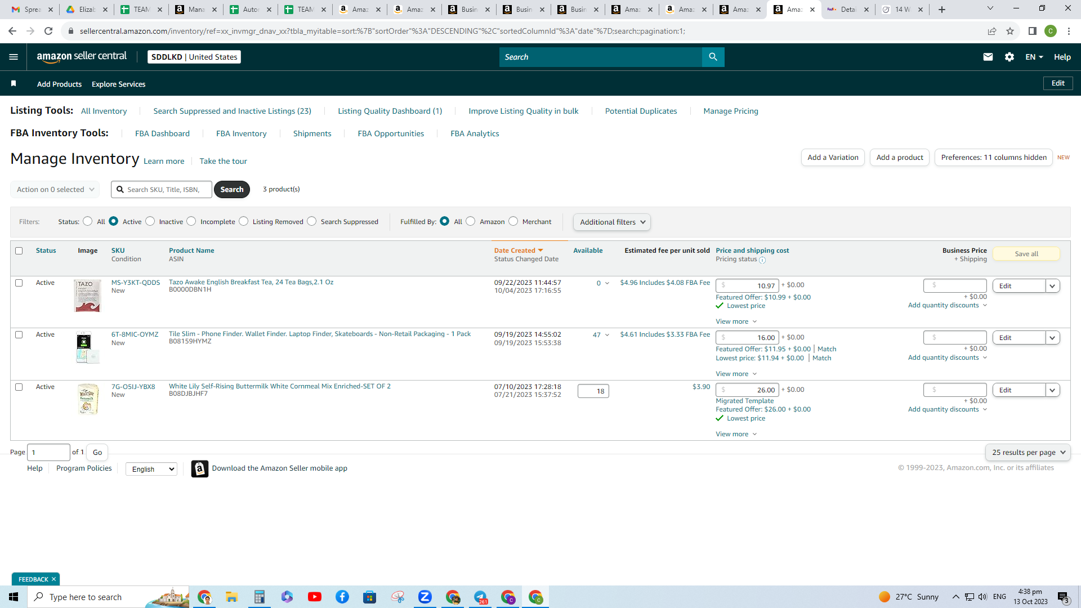Open Microsoft Store from the taskbar
Screen dimensions: 1081x608
(370, 597)
